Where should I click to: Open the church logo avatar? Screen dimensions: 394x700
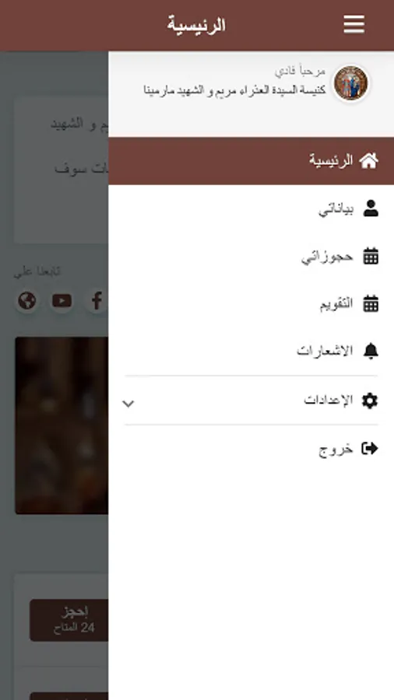point(350,83)
